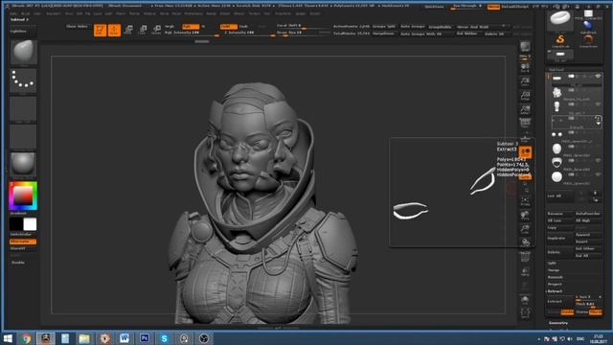Toggle the Zsub sculpt mode button
The height and width of the screenshot is (345, 613).
pyautogui.click(x=245, y=26)
